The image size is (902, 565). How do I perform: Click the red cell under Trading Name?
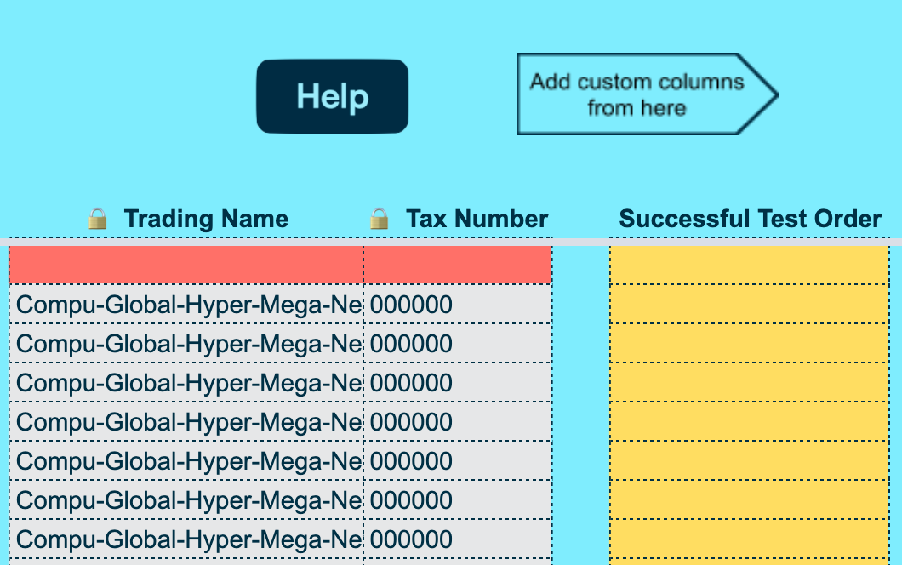[x=186, y=265]
